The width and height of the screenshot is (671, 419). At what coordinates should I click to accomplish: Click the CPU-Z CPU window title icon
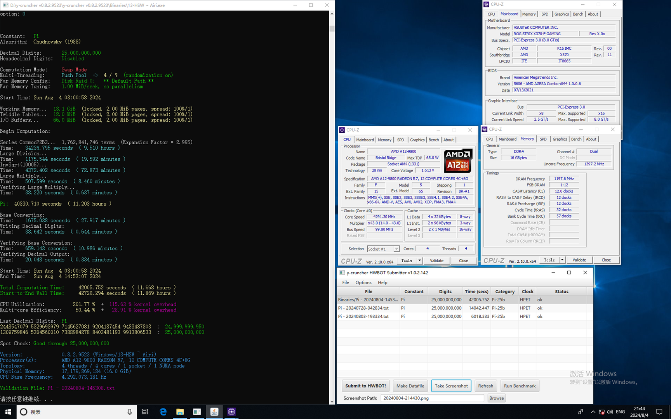click(342, 130)
